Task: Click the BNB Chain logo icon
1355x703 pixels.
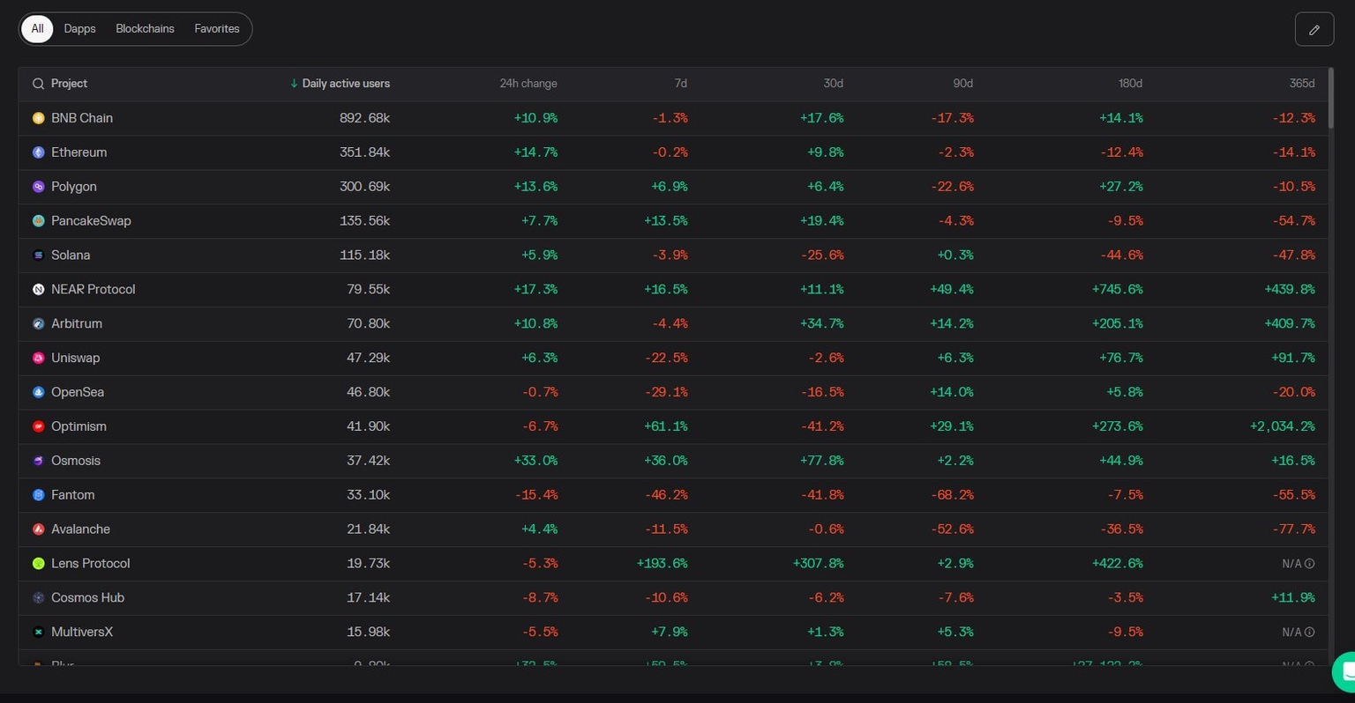Action: tap(38, 117)
